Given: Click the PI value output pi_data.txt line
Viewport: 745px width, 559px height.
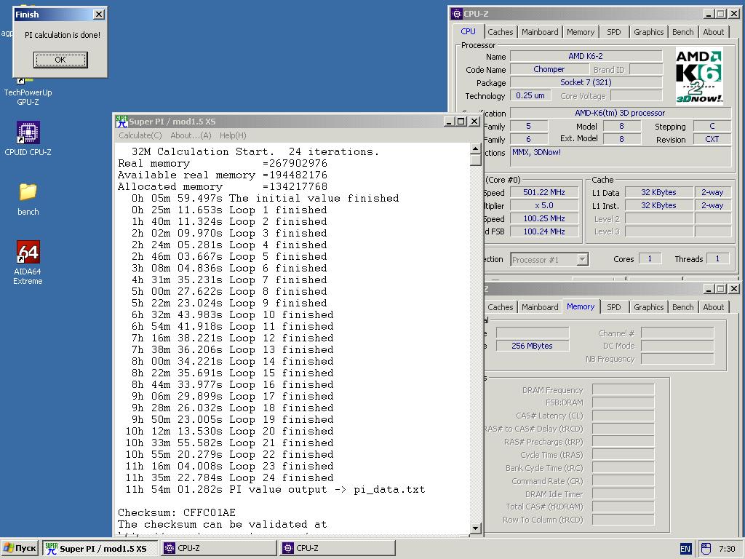Looking at the screenshot, I should coord(276,490).
